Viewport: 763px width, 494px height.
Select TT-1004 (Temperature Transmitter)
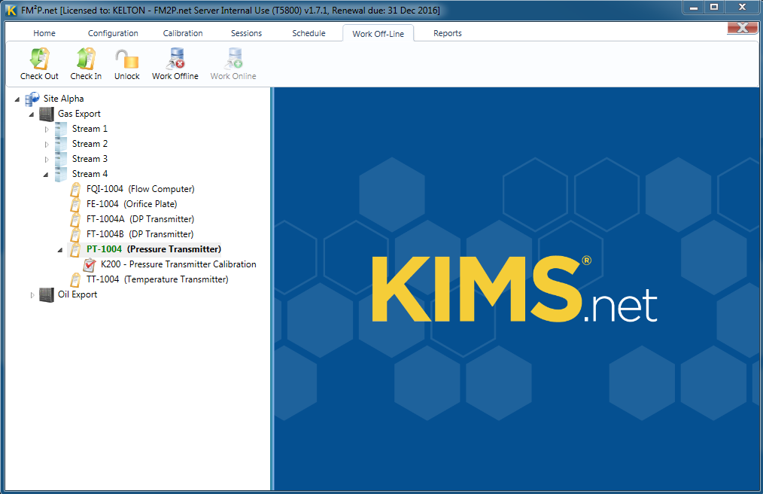[x=157, y=279]
